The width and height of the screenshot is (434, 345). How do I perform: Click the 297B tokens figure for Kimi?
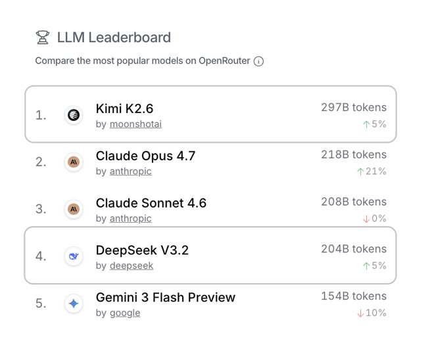354,107
